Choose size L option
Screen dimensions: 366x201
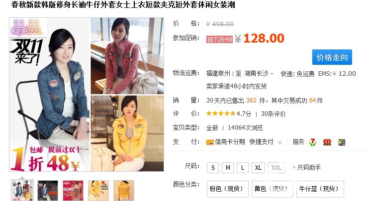[x=243, y=167]
